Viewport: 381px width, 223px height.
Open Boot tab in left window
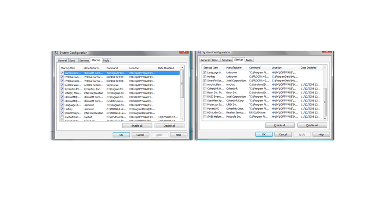coord(72,61)
